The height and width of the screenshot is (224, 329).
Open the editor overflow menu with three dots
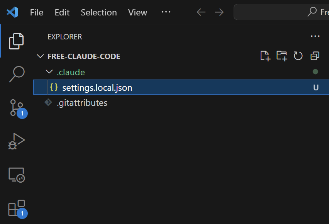pyautogui.click(x=166, y=12)
